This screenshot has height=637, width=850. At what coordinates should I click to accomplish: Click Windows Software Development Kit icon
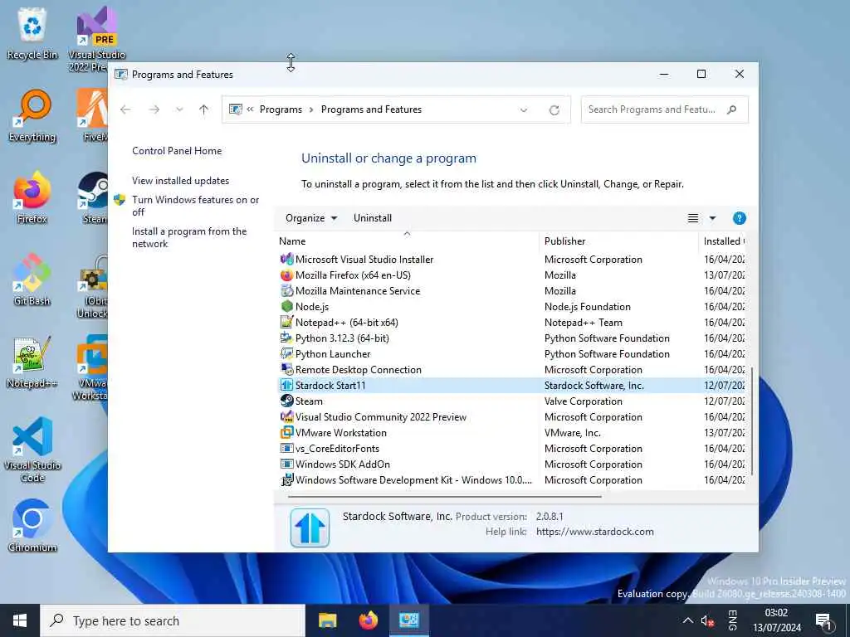coord(286,480)
